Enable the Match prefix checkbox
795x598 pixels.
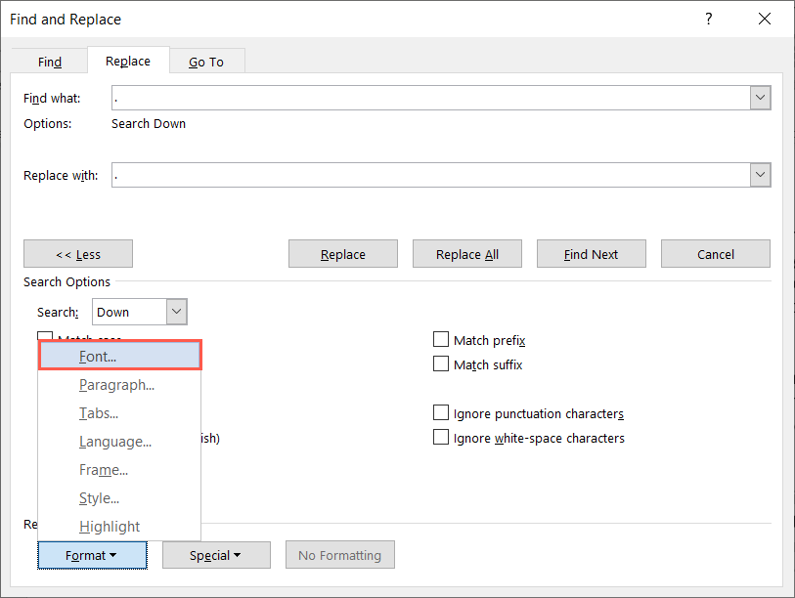point(441,339)
